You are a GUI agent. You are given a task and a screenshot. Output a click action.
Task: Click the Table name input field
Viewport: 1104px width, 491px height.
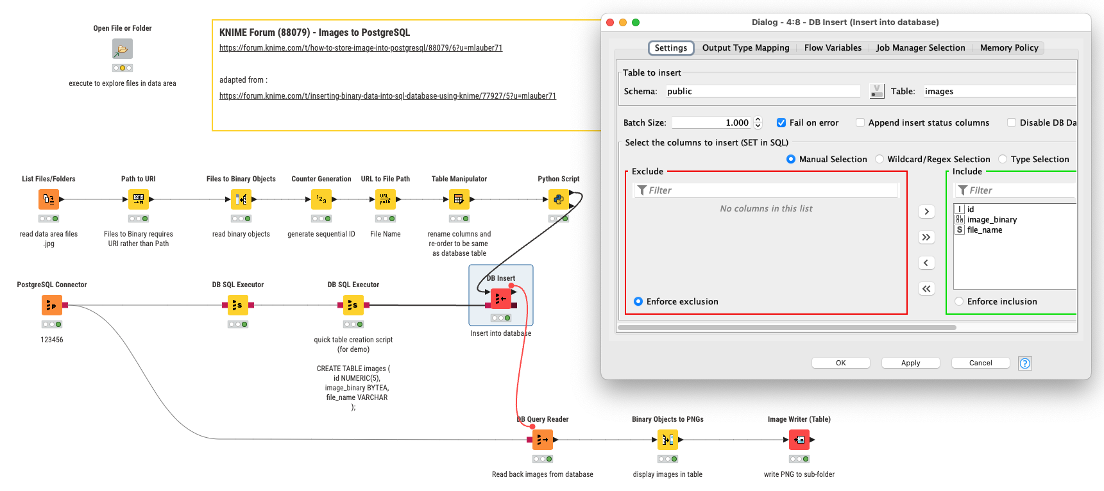pyautogui.click(x=1000, y=91)
